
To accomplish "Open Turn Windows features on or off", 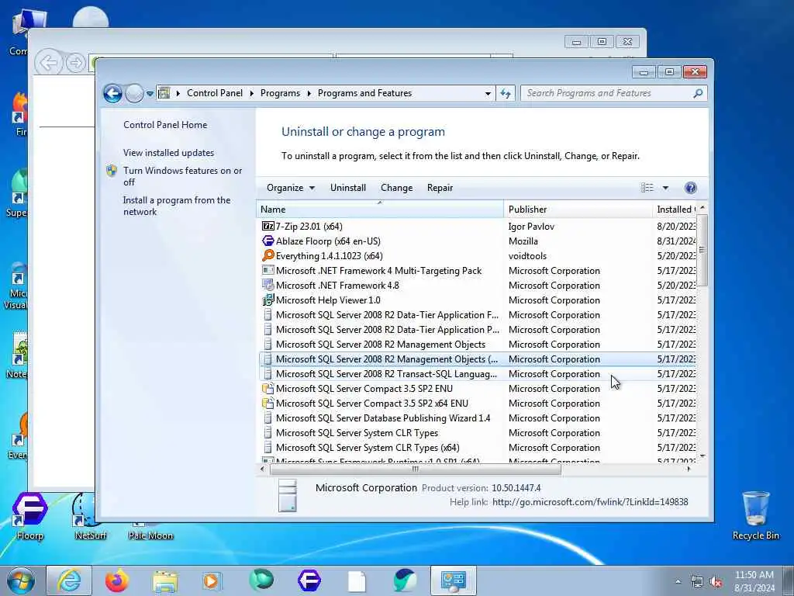I will pyautogui.click(x=183, y=176).
